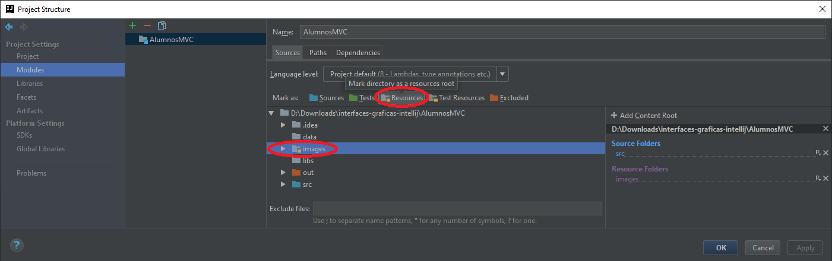
Task: Click the help question mark icon
Action: tap(17, 246)
